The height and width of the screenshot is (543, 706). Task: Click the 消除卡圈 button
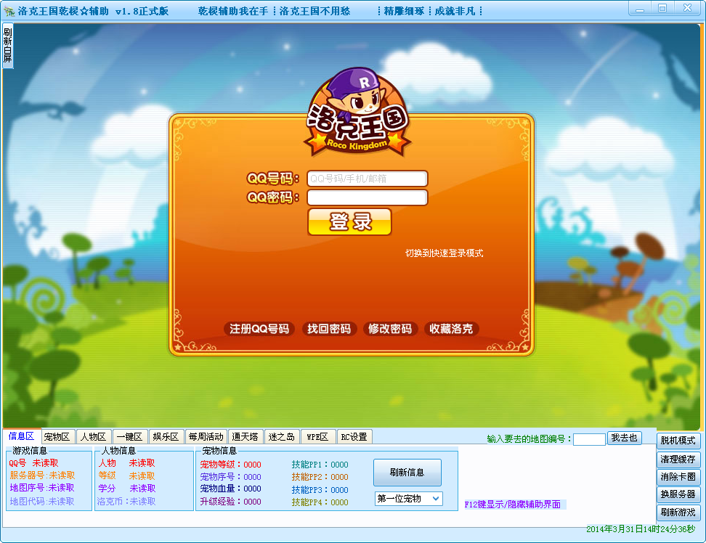678,477
